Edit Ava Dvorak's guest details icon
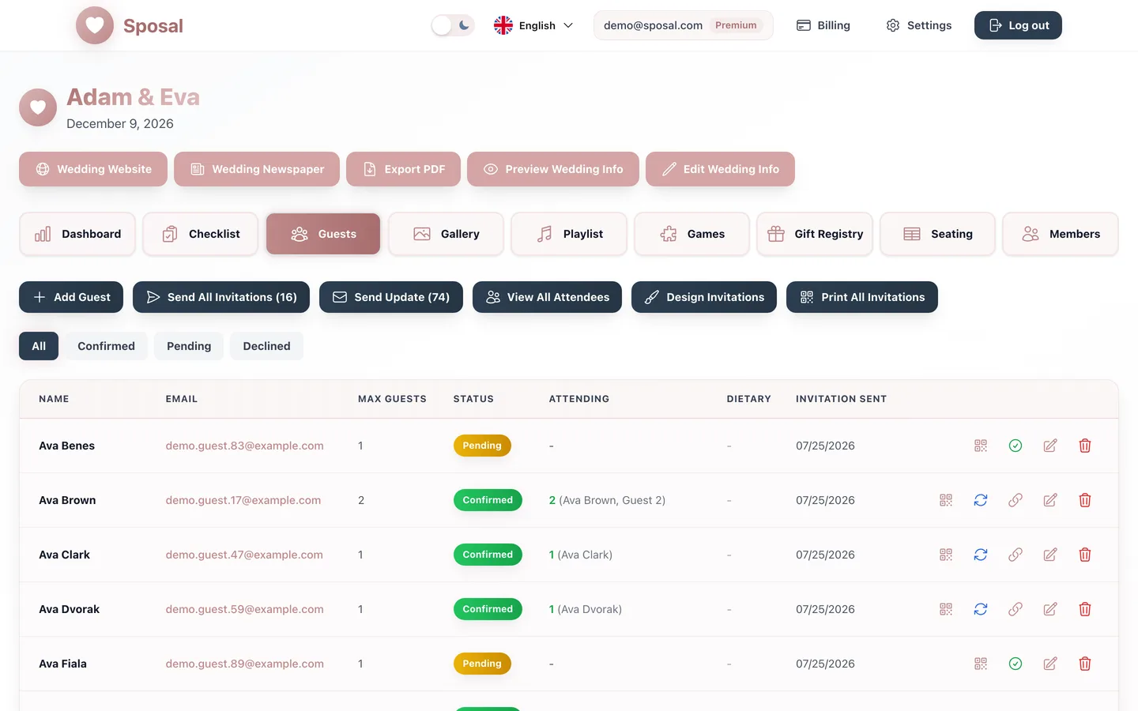 point(1050,609)
